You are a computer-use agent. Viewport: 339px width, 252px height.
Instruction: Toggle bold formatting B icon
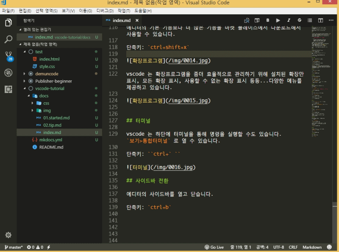268,20
